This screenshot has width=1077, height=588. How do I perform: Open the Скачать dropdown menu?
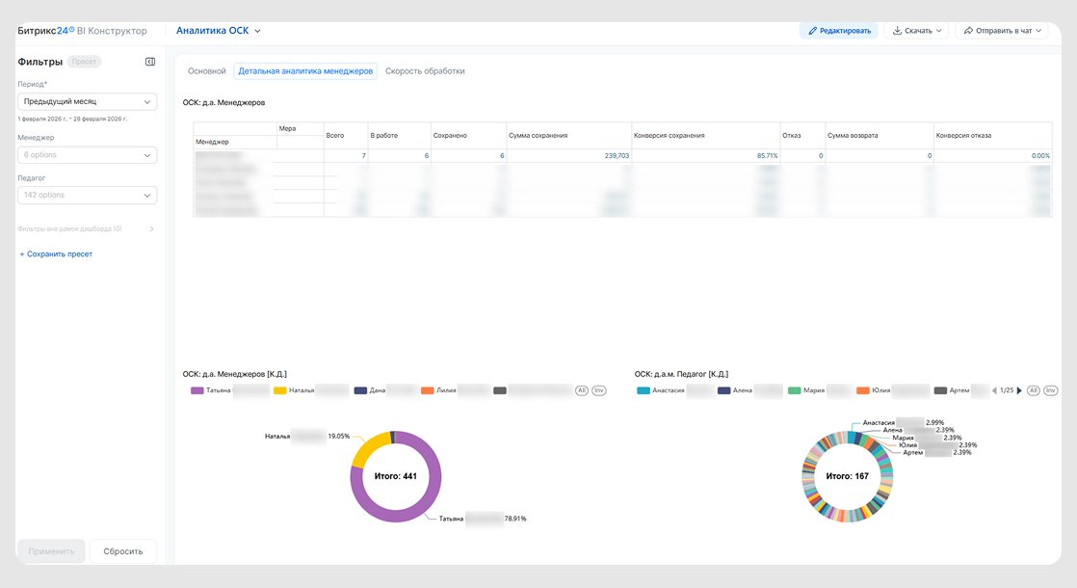point(915,31)
